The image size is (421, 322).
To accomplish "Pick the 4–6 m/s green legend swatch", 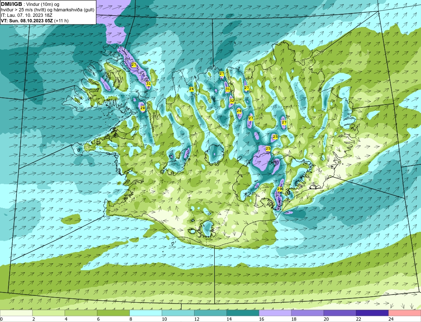I will (81, 313).
